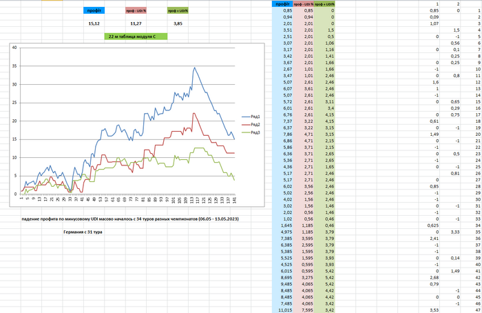This screenshot has width=482, height=313.
Task: Click the cell showing 3,85
Action: pyautogui.click(x=178, y=23)
